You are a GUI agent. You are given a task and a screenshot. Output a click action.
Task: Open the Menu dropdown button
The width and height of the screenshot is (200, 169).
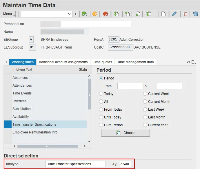[x=9, y=14]
